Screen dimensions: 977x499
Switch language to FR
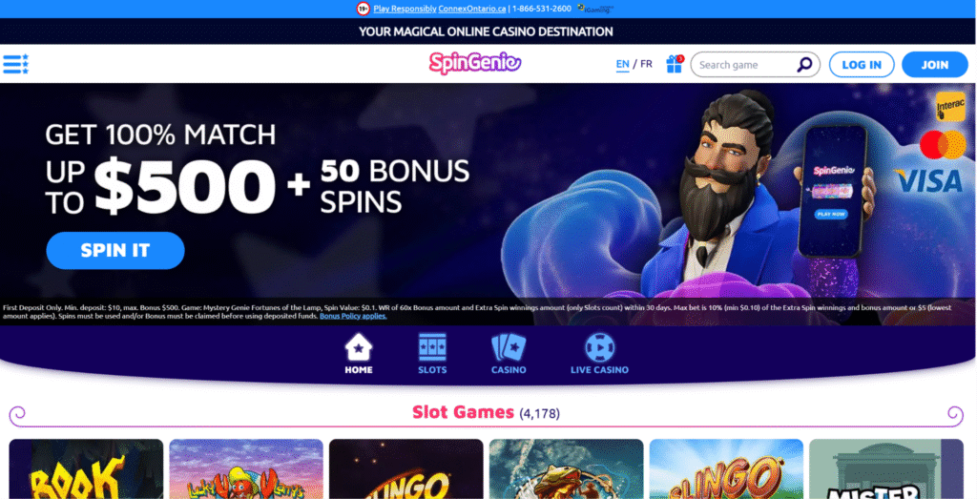pyautogui.click(x=646, y=64)
